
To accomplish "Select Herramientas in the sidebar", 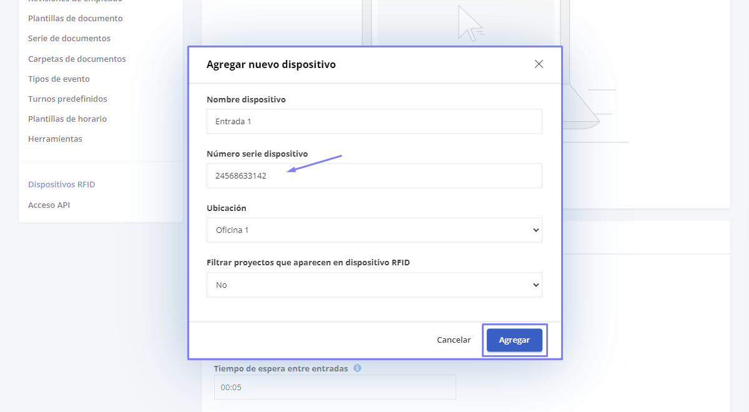I will pyautogui.click(x=55, y=139).
